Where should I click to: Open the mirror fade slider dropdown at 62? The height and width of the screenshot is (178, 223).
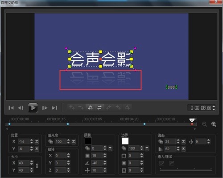pyautogui.click(x=183, y=149)
